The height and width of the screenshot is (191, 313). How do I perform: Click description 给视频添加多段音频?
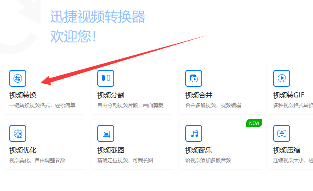tap(208, 161)
